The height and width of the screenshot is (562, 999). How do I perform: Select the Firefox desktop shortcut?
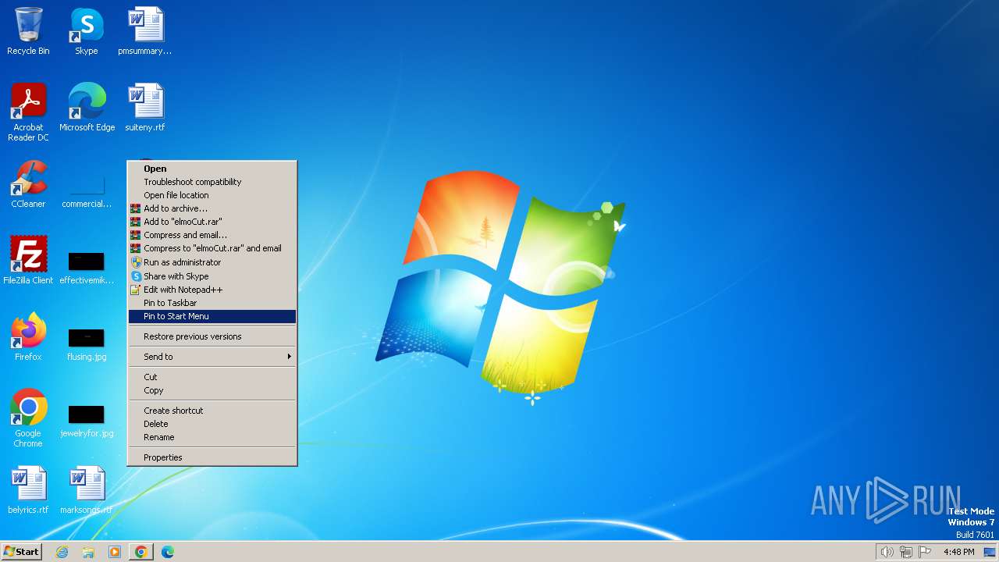click(28, 337)
